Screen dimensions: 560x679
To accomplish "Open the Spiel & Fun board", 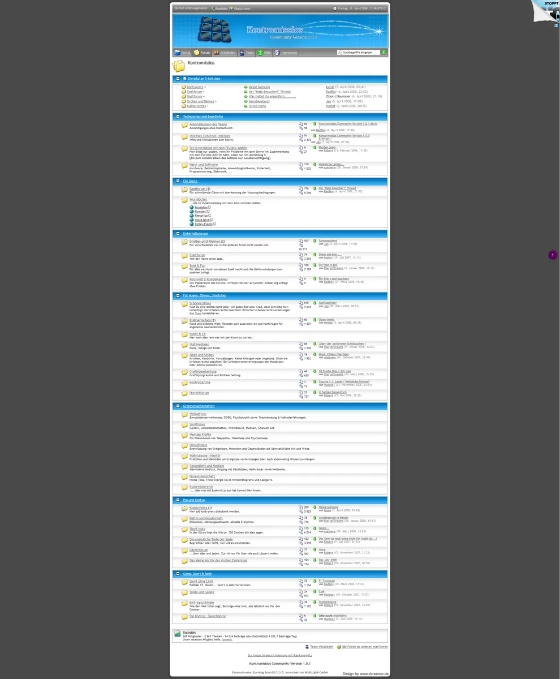I will pos(197,265).
